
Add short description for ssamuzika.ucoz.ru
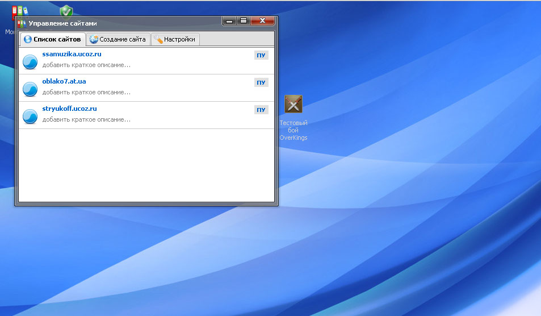click(86, 65)
